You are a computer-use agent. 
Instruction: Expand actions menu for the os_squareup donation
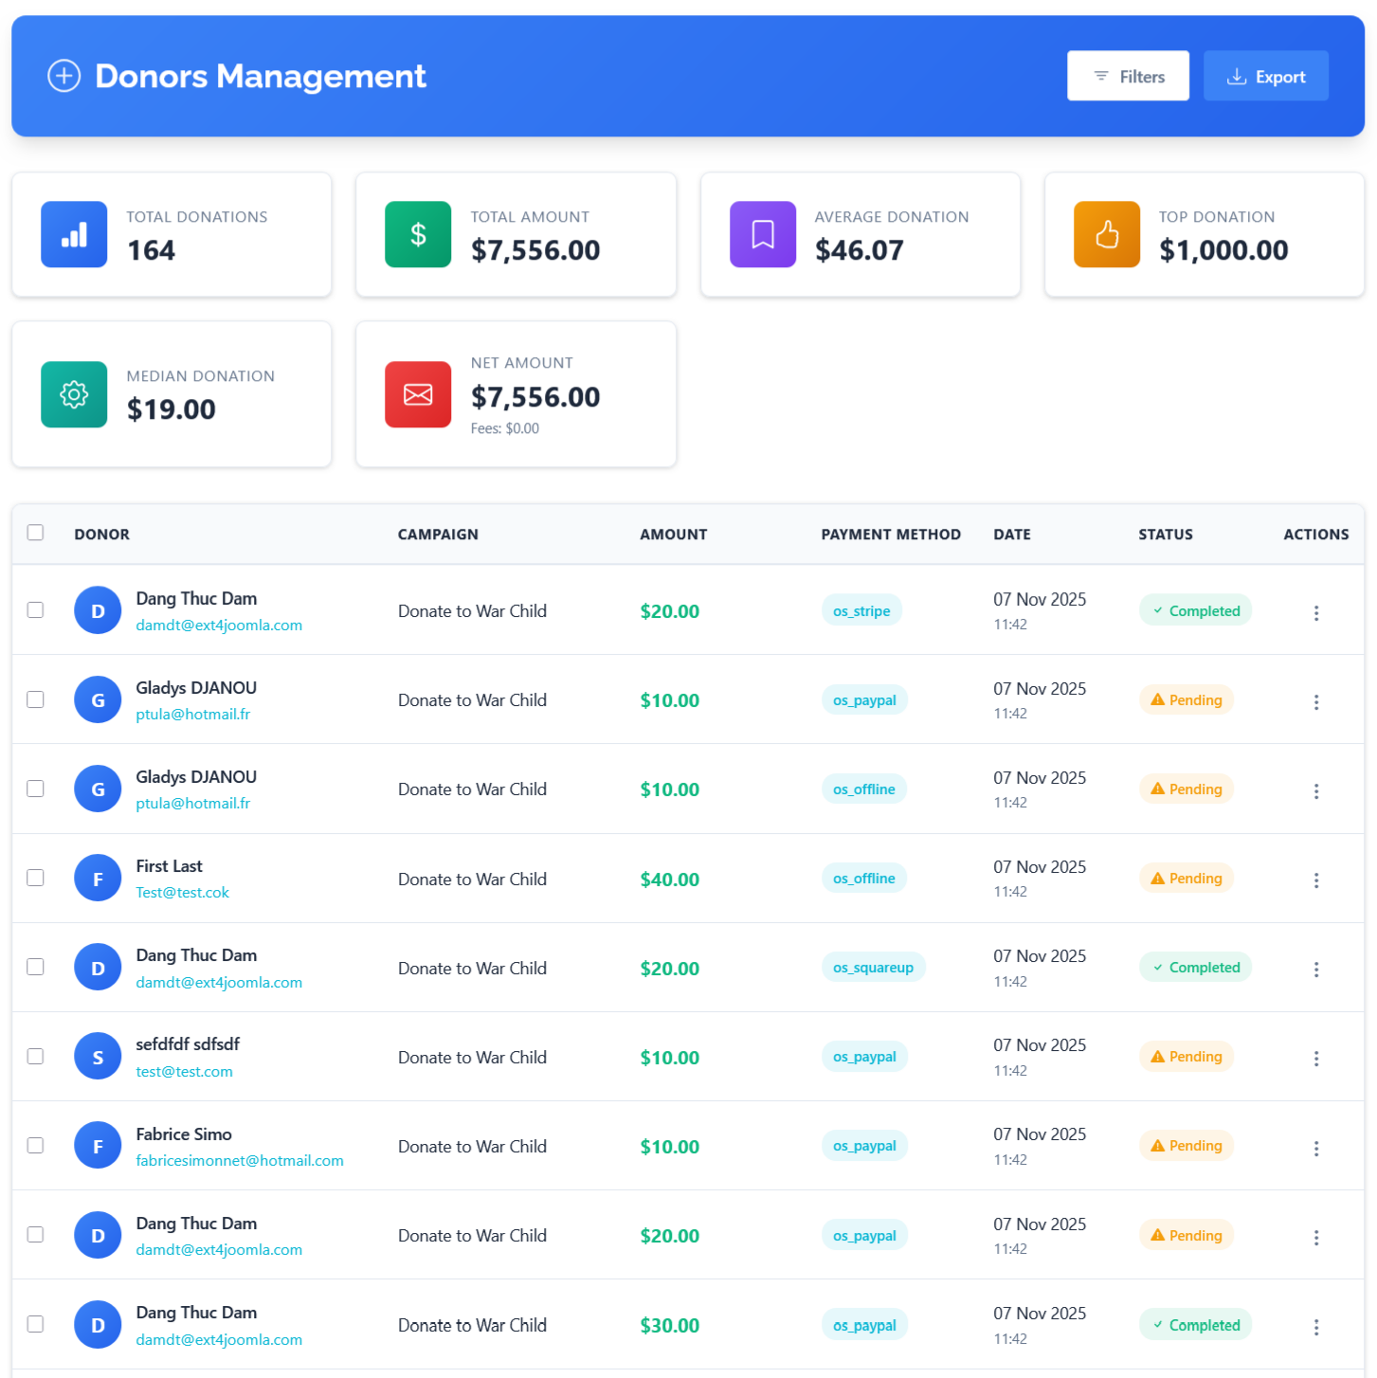coord(1315,970)
